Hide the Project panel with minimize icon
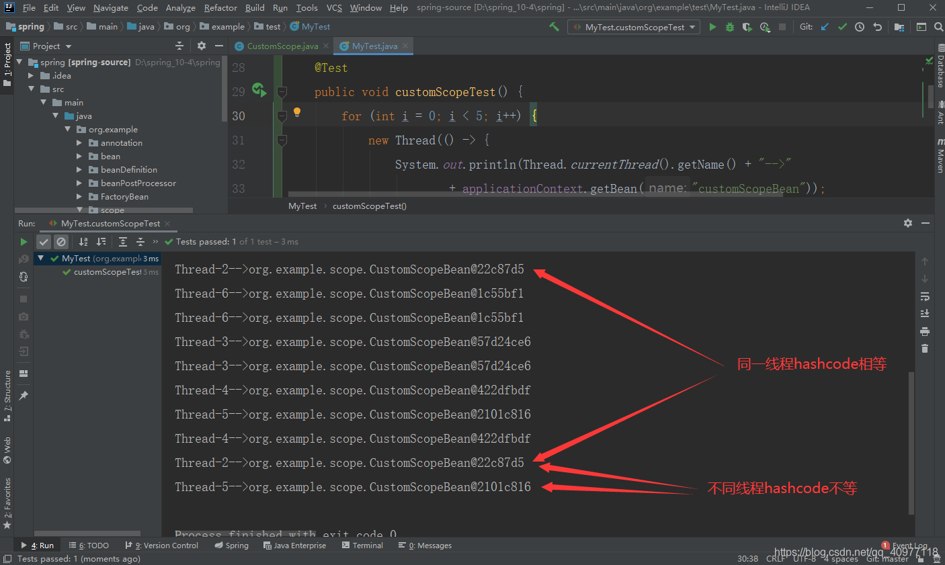 tap(219, 46)
